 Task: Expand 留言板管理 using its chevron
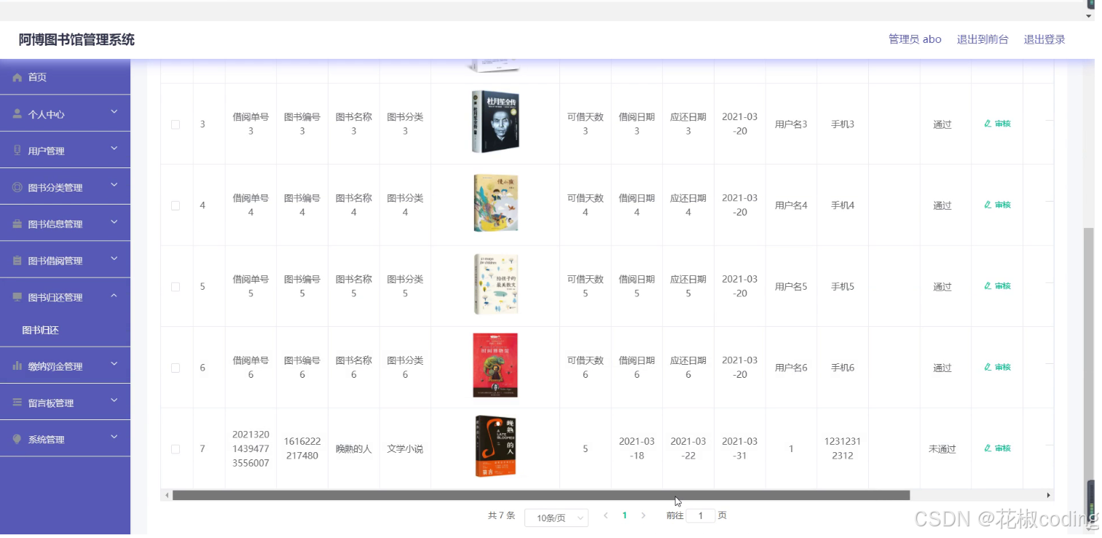[114, 400]
